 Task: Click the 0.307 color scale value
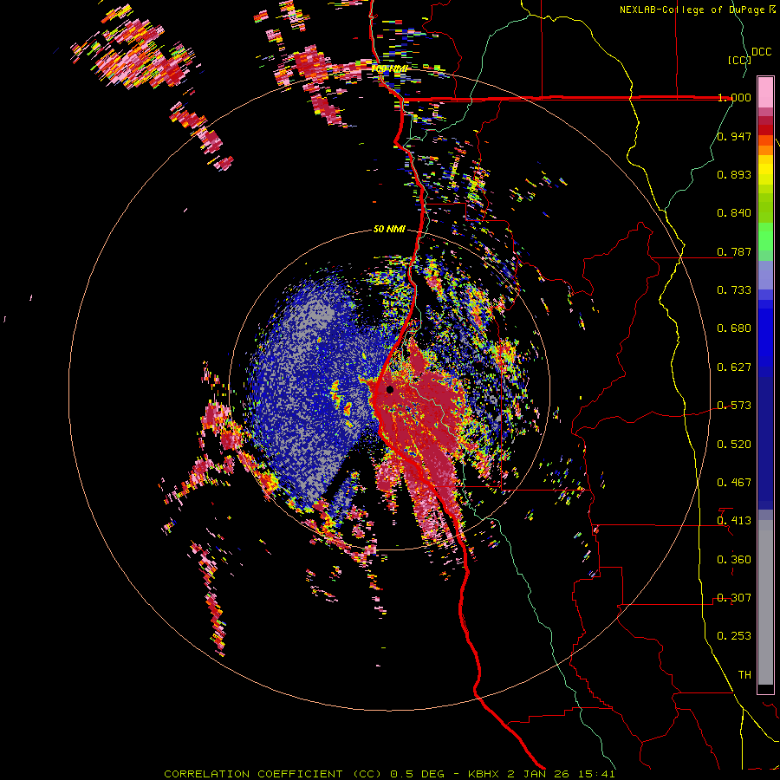tap(734, 598)
